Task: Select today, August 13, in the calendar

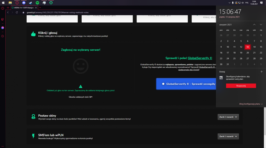Action: pyautogui.click(x=247, y=47)
